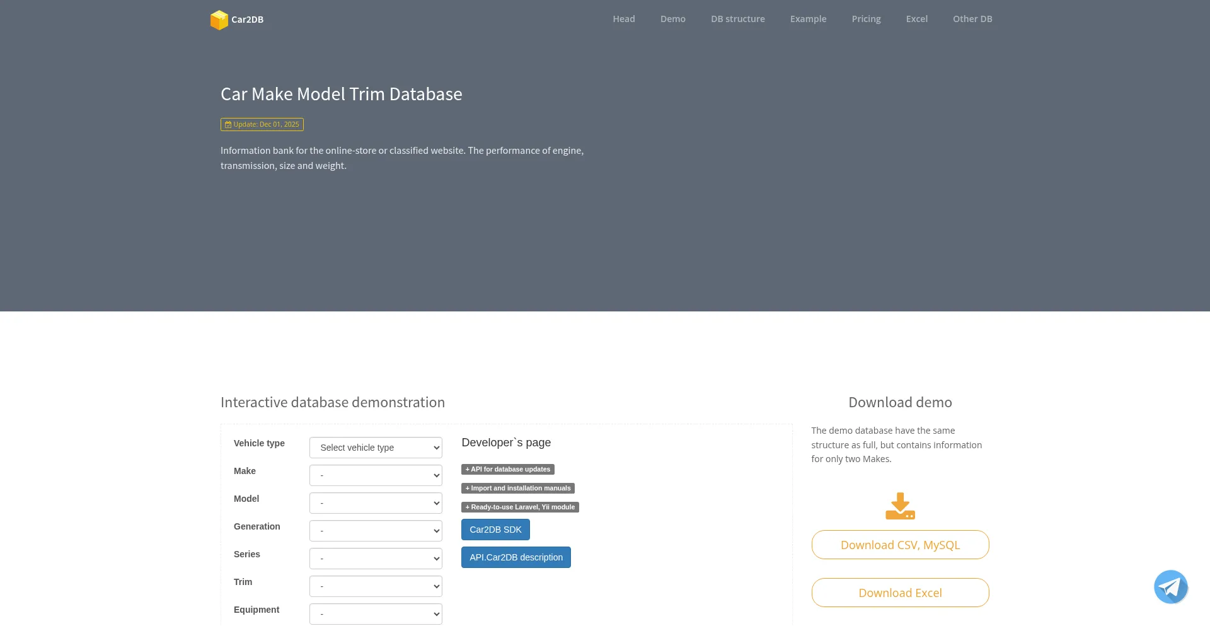Click the Download Excel button
Viewport: 1210px width, 626px height.
point(900,593)
